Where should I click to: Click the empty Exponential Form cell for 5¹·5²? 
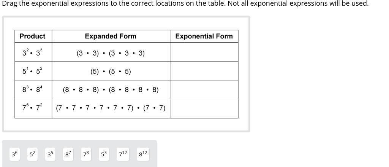click(x=204, y=71)
